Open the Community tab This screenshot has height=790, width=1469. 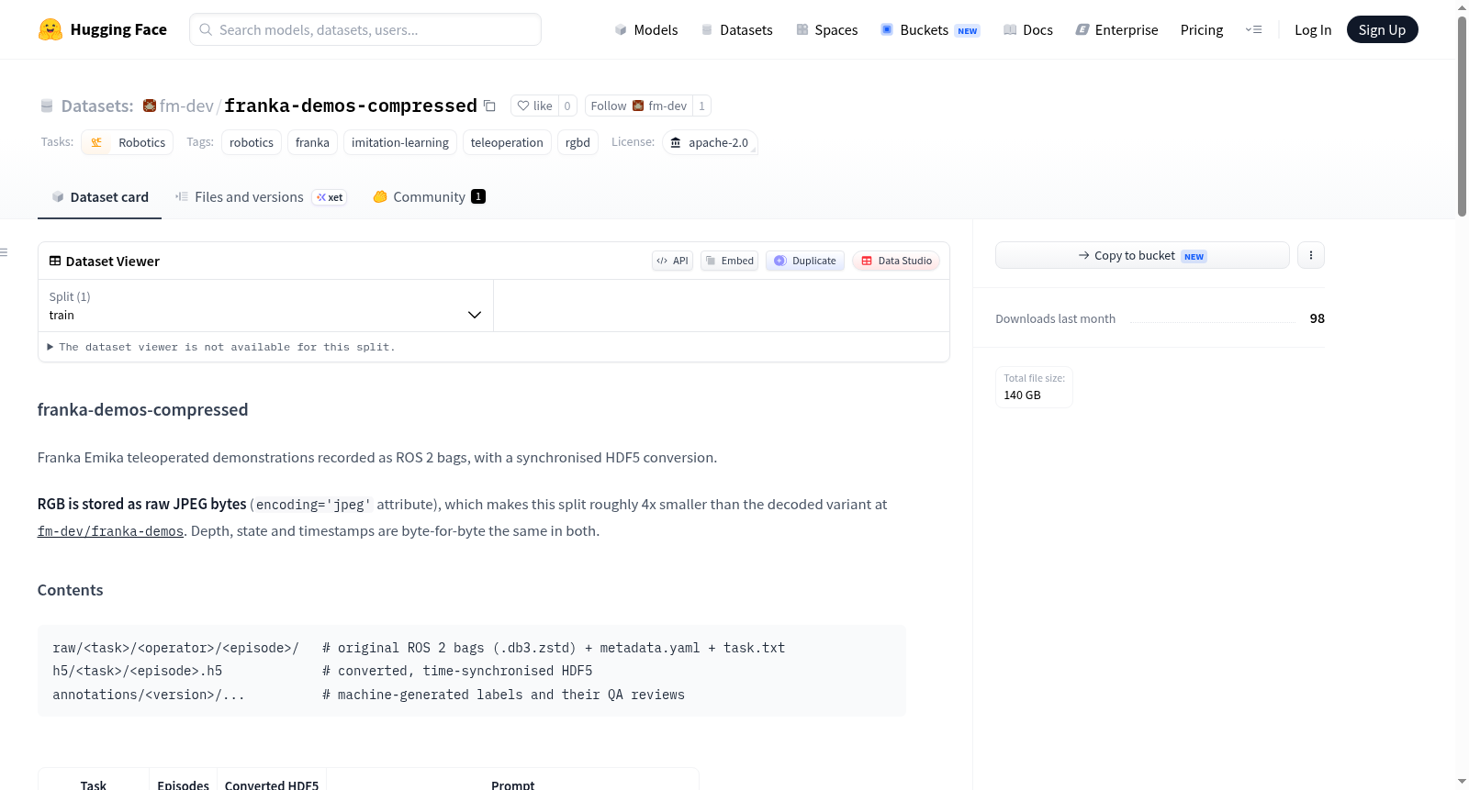click(x=429, y=196)
